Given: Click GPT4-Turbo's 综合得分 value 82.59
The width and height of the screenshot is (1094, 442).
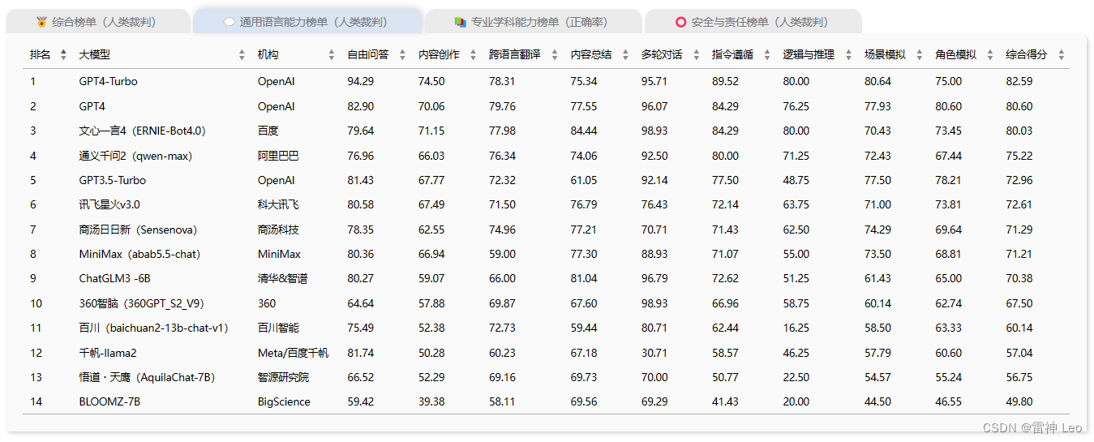Looking at the screenshot, I should [1019, 81].
